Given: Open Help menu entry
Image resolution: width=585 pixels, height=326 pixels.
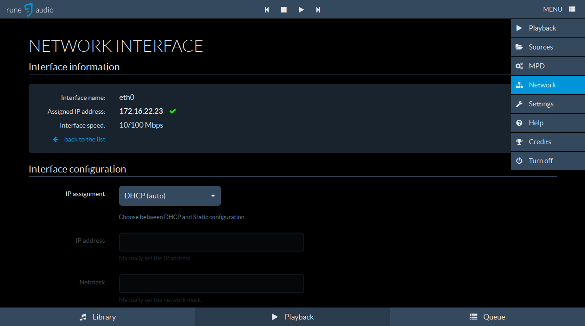Looking at the screenshot, I should pyautogui.click(x=548, y=123).
